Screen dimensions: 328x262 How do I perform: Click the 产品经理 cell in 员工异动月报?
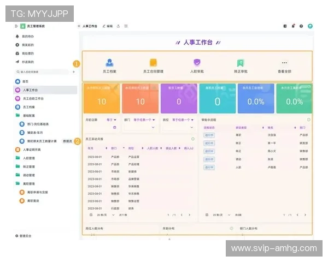(x=134, y=164)
